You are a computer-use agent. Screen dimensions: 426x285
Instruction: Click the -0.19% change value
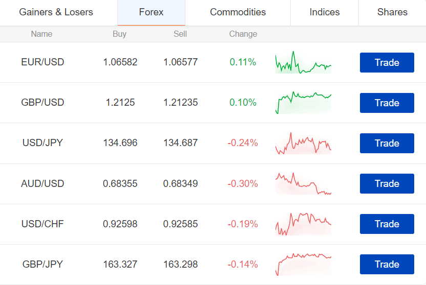click(x=243, y=224)
